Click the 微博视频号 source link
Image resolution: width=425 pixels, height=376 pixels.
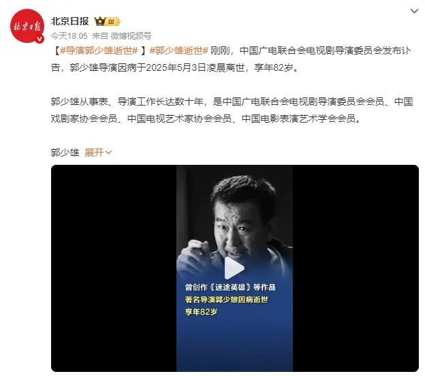click(131, 36)
